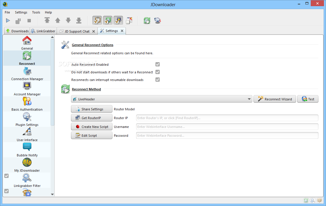
Task: Toggle premium usage toolbar icon
Action: click(118, 20)
